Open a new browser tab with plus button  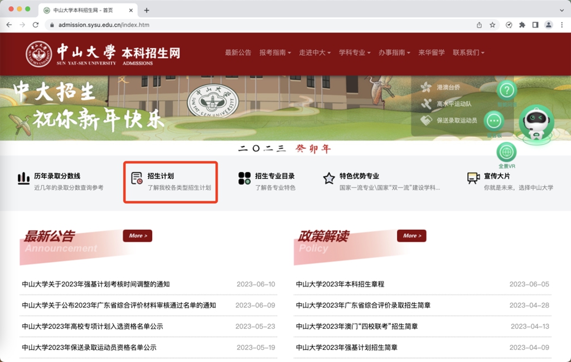pyautogui.click(x=147, y=10)
